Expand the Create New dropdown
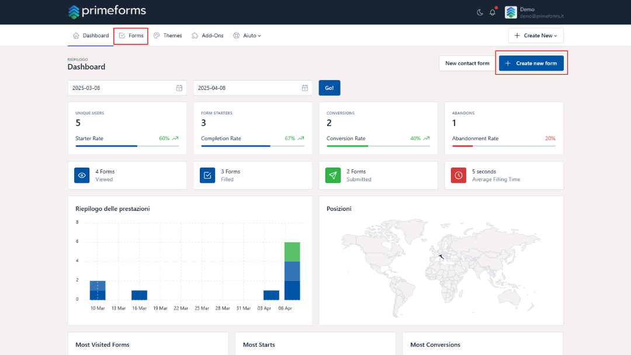This screenshot has width=631, height=355. click(536, 36)
